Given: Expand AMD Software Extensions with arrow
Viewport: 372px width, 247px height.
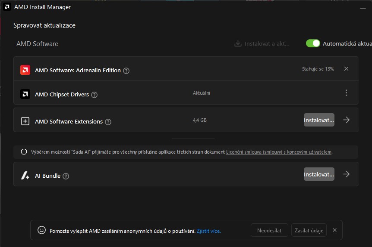Looking at the screenshot, I should pyautogui.click(x=346, y=120).
